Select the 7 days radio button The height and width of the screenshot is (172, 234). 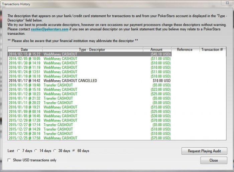tap(19, 151)
